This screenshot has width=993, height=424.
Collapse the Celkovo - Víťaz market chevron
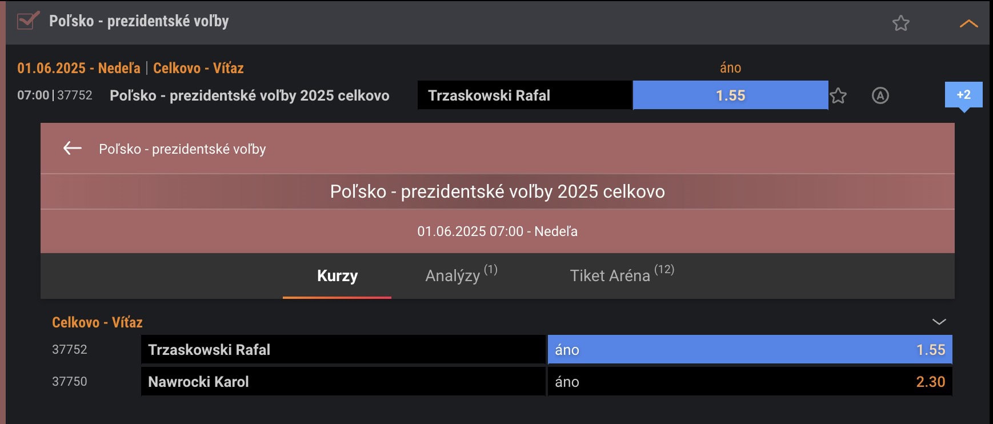pos(939,322)
